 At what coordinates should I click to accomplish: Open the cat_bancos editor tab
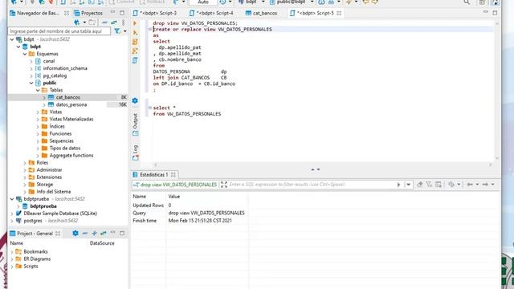point(262,13)
